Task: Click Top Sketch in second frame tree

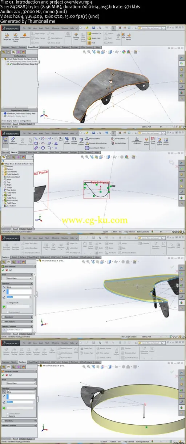Action: [x=12, y=190]
